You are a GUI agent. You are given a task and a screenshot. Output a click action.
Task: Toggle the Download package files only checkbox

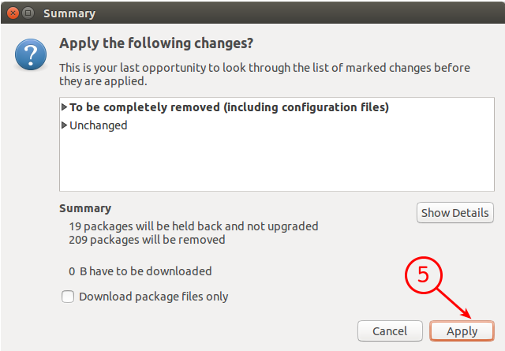tap(68, 297)
